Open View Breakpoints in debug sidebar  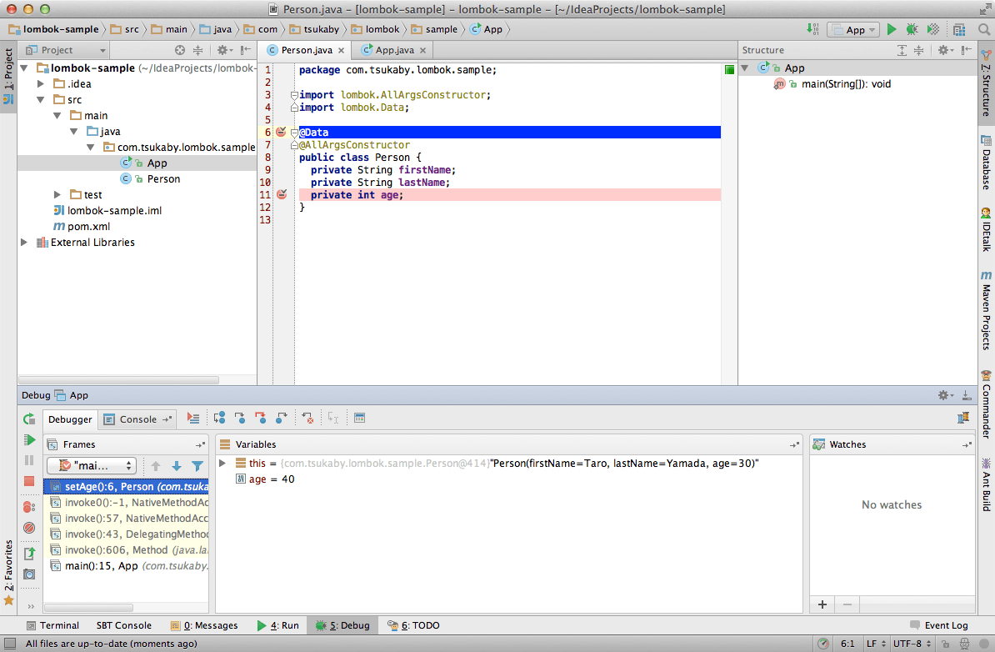(x=29, y=506)
